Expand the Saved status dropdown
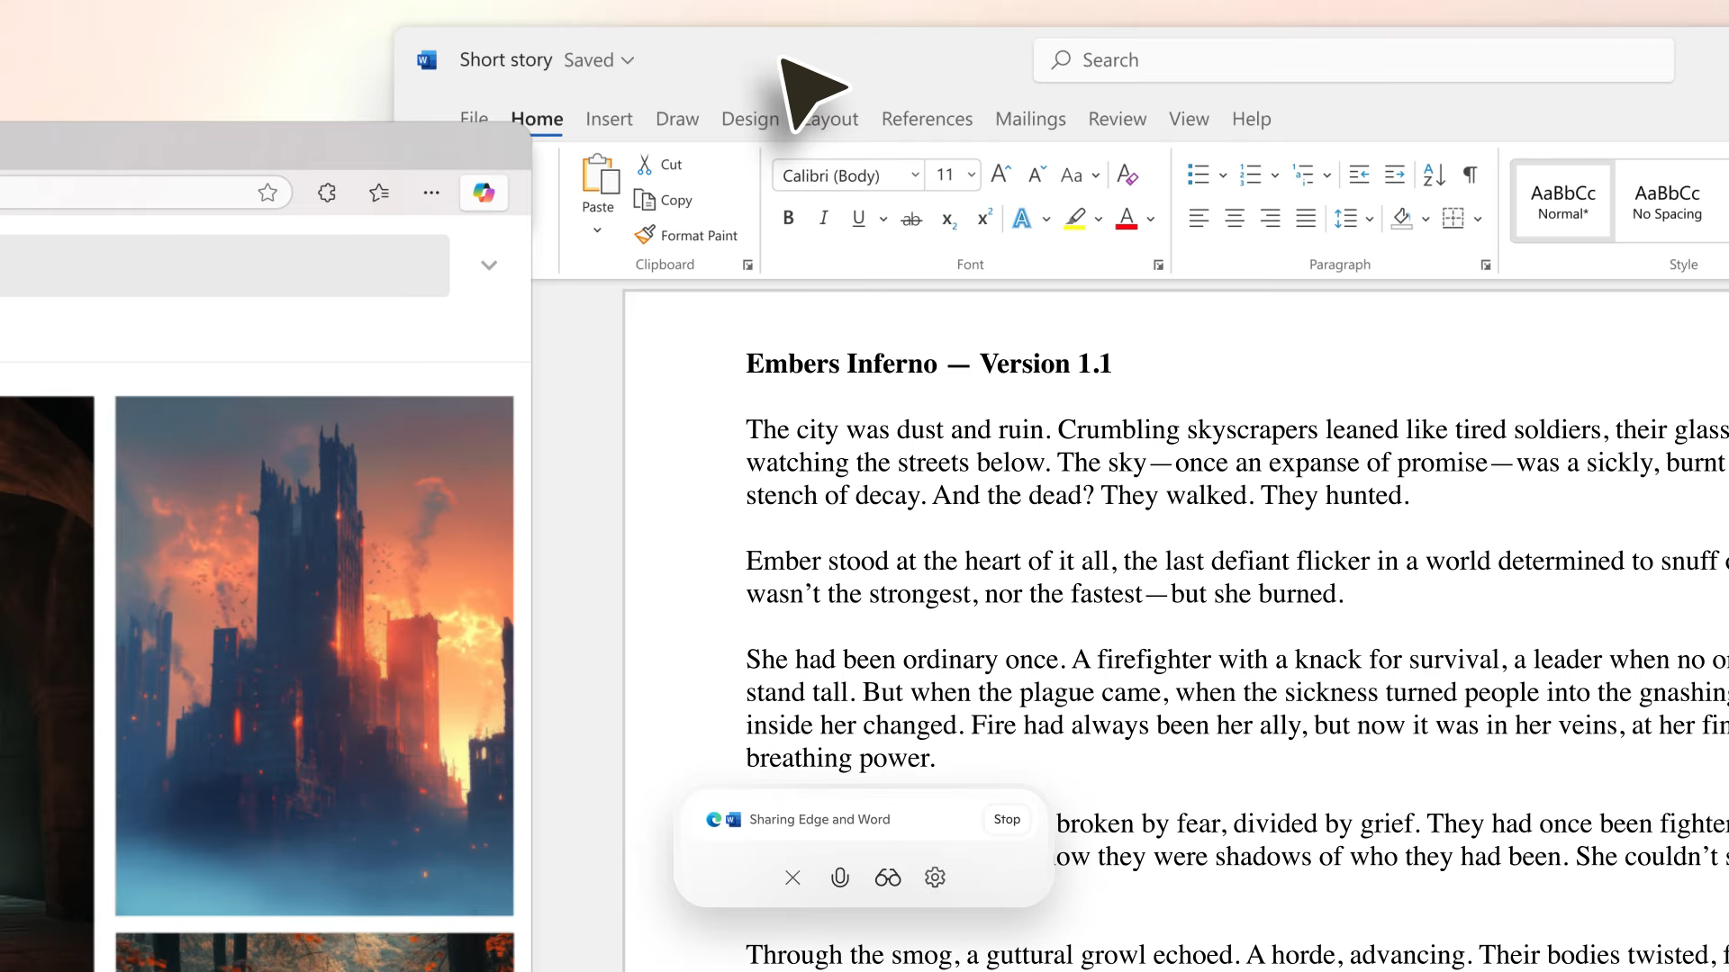The width and height of the screenshot is (1729, 972). pyautogui.click(x=628, y=60)
